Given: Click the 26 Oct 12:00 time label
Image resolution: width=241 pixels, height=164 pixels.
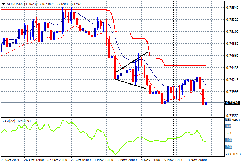Looking at the screenshot, I should click(34, 160).
